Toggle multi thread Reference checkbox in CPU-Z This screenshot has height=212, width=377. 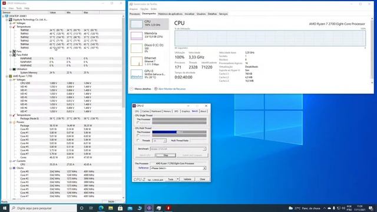pyautogui.click(x=138, y=135)
